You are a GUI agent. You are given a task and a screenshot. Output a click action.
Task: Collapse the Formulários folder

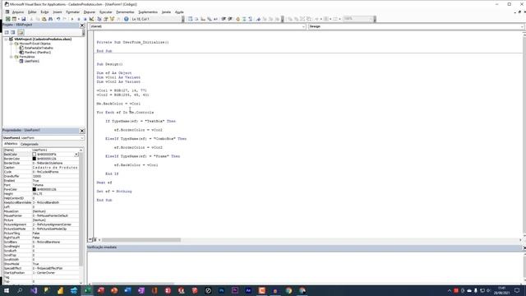point(11,57)
